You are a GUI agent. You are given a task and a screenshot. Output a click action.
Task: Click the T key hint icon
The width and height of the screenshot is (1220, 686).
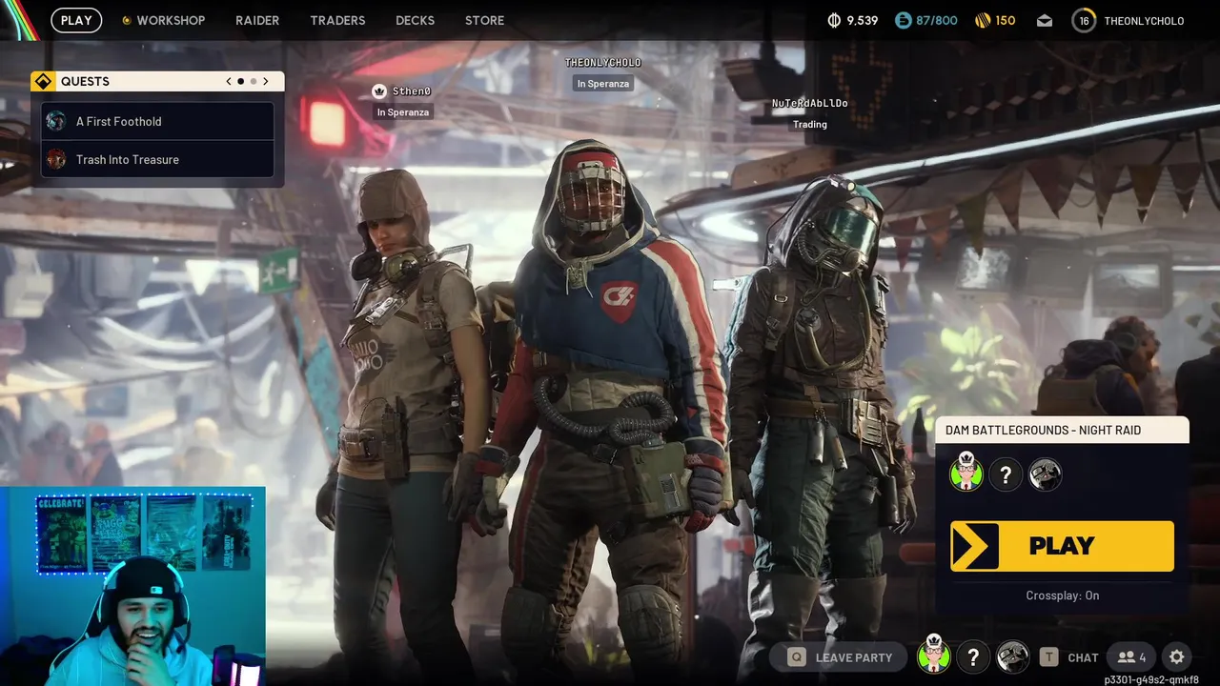click(x=1048, y=656)
